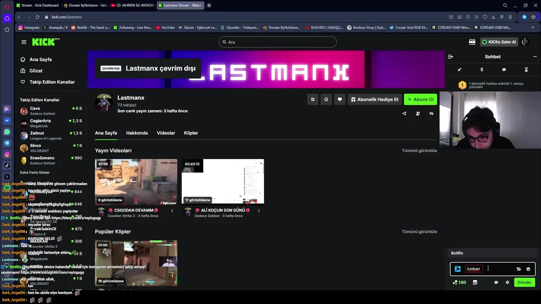Viewport: 541px width, 304px height.
Task: Switch to Klipler tab
Action: click(191, 133)
